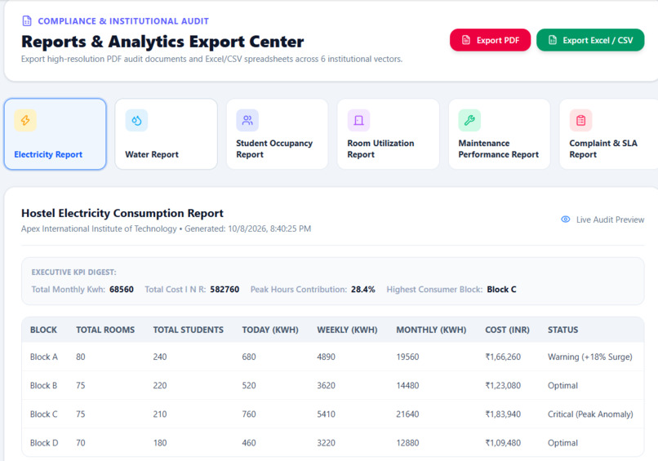Click Block D total rooms 70
Viewport: 658px width, 461px height.
pyautogui.click(x=81, y=443)
